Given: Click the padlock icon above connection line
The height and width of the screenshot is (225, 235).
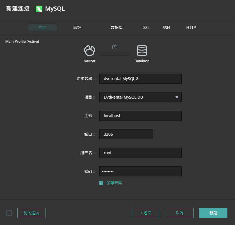Looking at the screenshot, I should (x=115, y=46).
